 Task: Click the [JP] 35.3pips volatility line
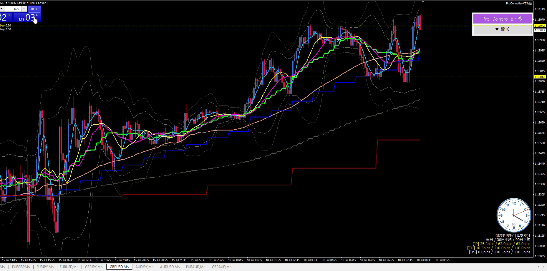coord(501,244)
